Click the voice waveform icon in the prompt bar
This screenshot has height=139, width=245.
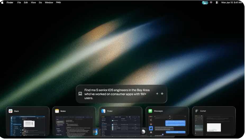click(x=162, y=94)
